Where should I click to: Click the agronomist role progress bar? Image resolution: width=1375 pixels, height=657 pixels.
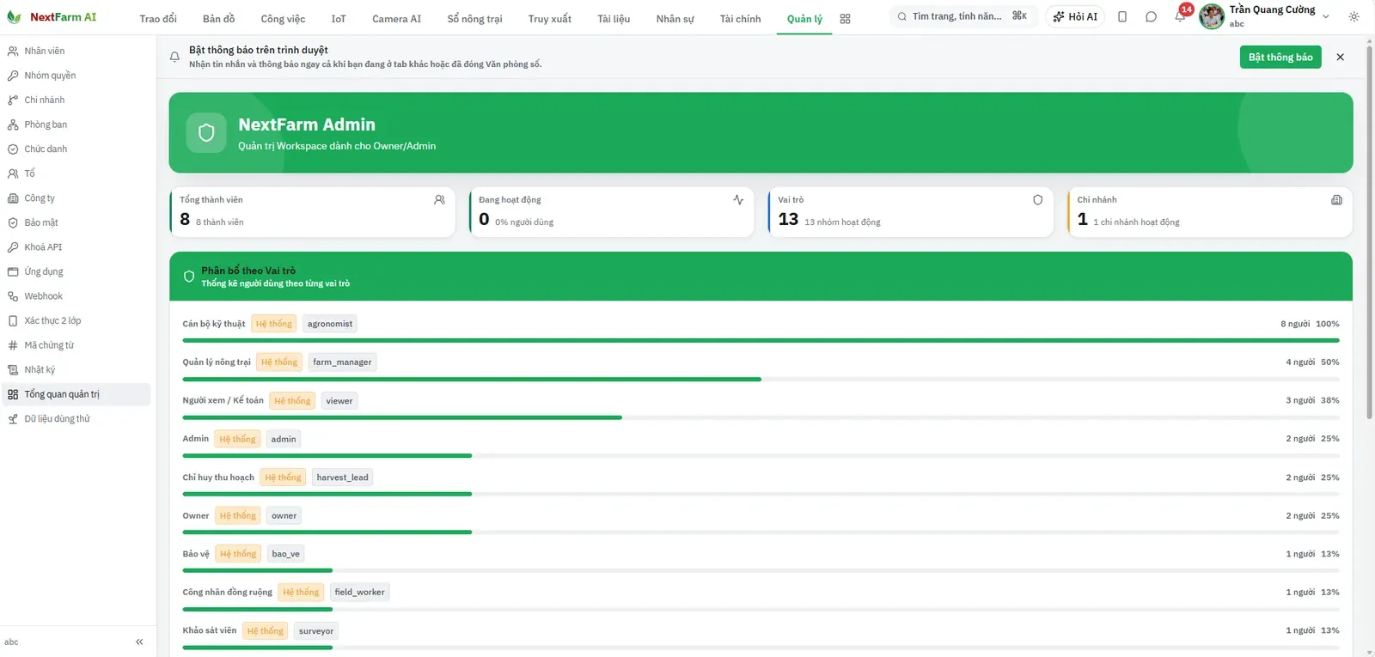pyautogui.click(x=761, y=341)
